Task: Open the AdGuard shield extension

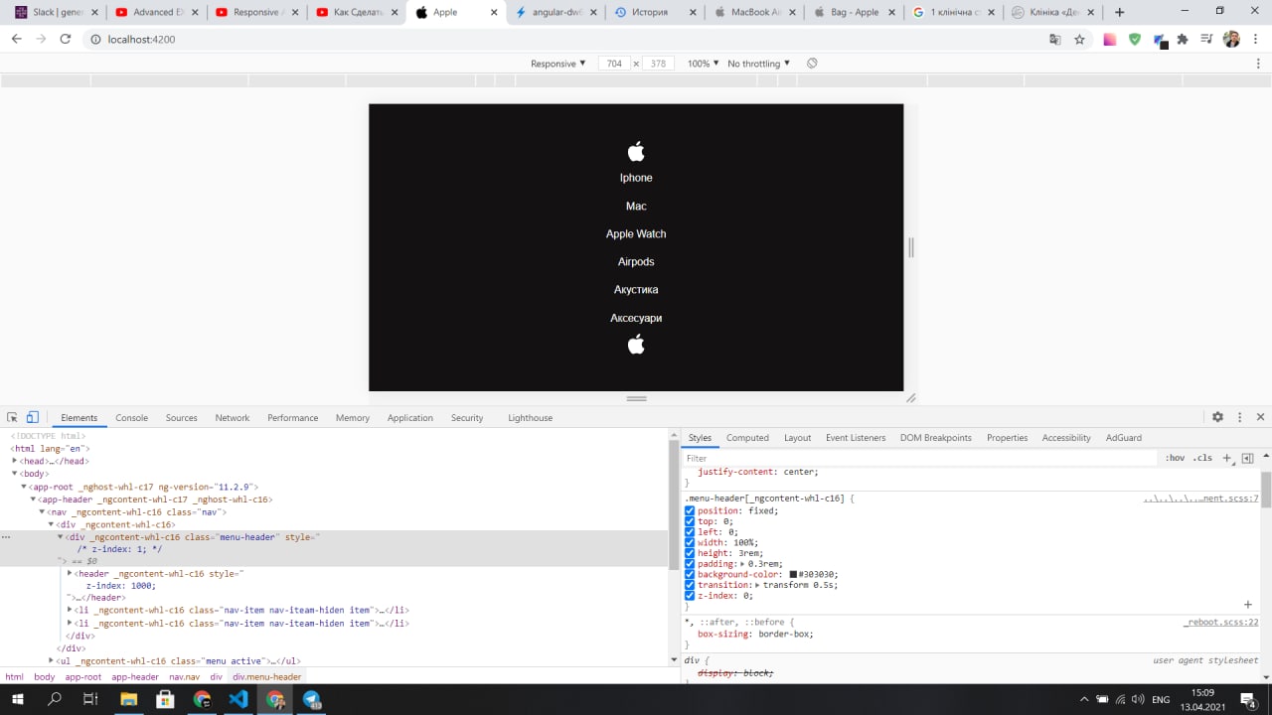Action: click(x=1134, y=39)
